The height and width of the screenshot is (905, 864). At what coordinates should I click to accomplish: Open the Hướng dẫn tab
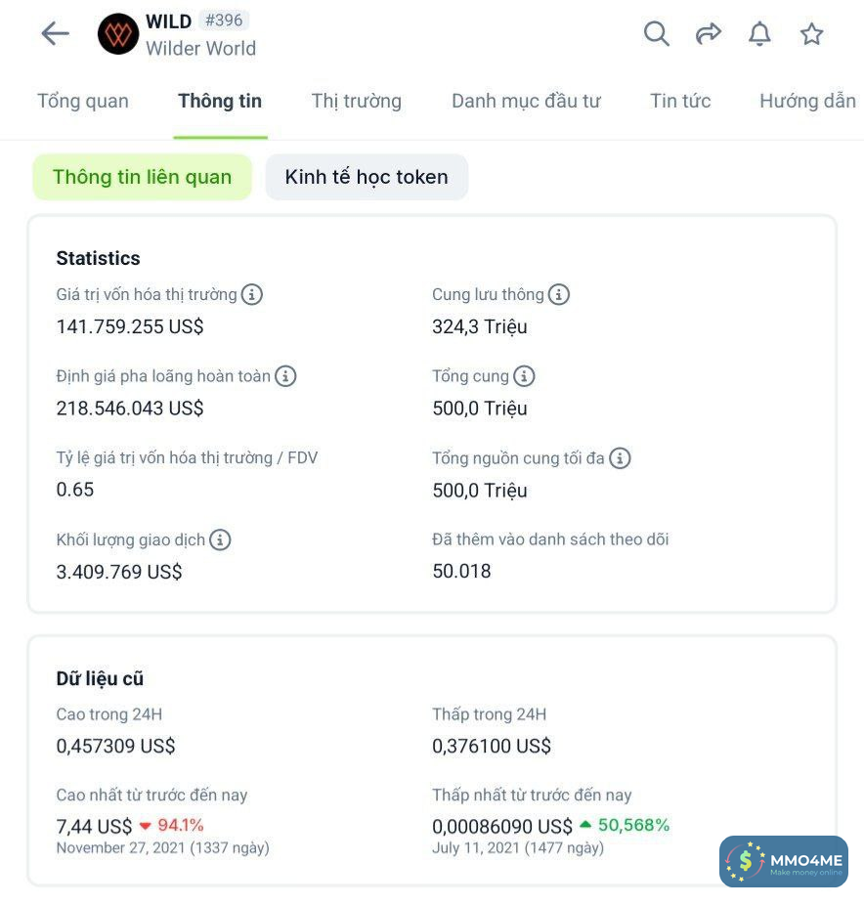pos(807,101)
